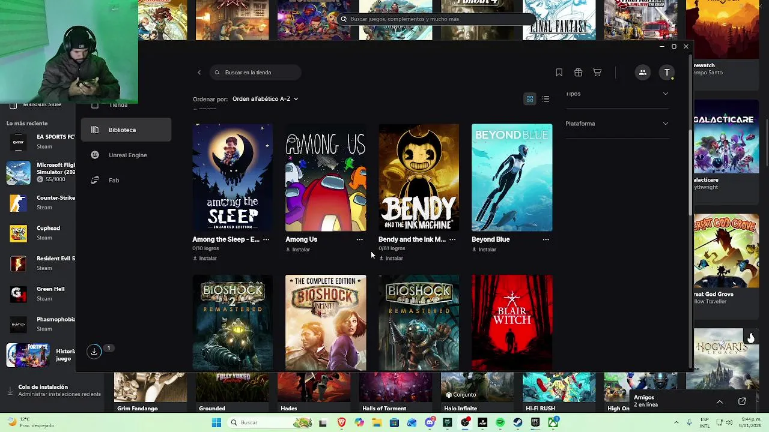The image size is (769, 432).
Task: Switch library to list view
Action: pyautogui.click(x=546, y=99)
